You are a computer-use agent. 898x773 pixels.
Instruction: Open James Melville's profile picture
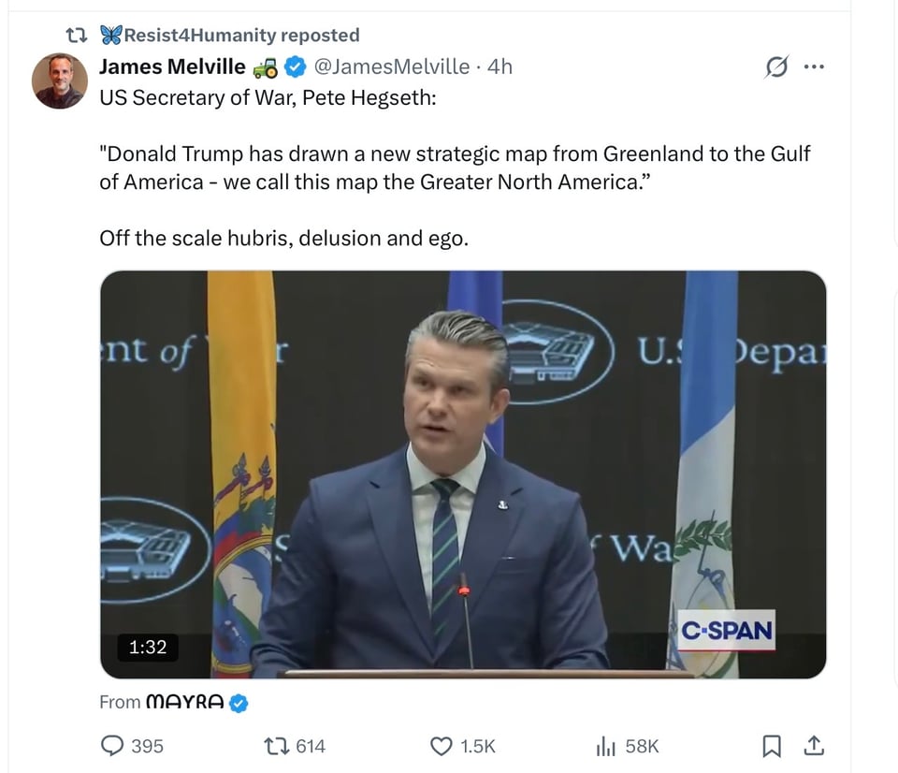[x=60, y=80]
